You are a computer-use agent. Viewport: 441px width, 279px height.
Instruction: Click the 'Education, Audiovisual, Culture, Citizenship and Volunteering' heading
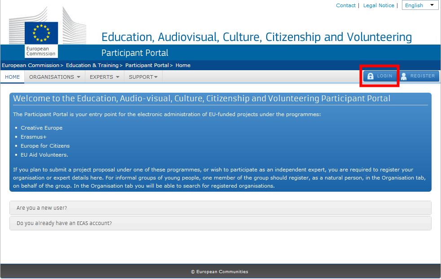click(x=256, y=37)
